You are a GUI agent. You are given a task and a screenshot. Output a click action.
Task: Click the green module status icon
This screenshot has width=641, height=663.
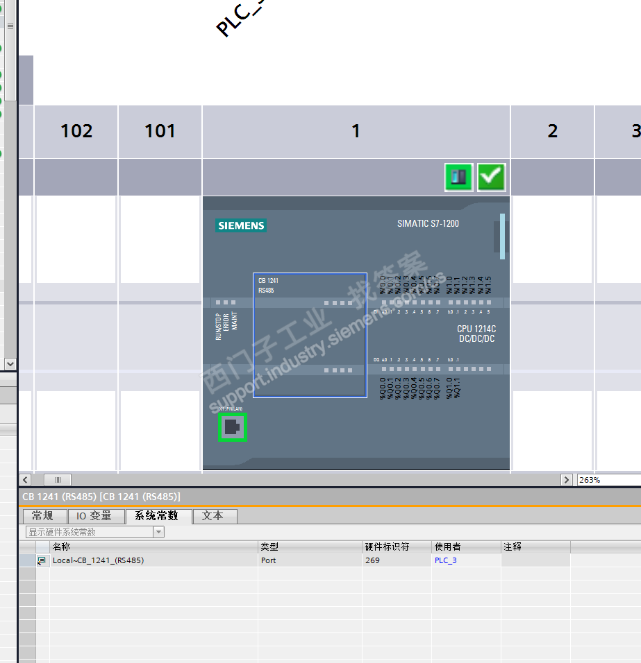(x=459, y=177)
